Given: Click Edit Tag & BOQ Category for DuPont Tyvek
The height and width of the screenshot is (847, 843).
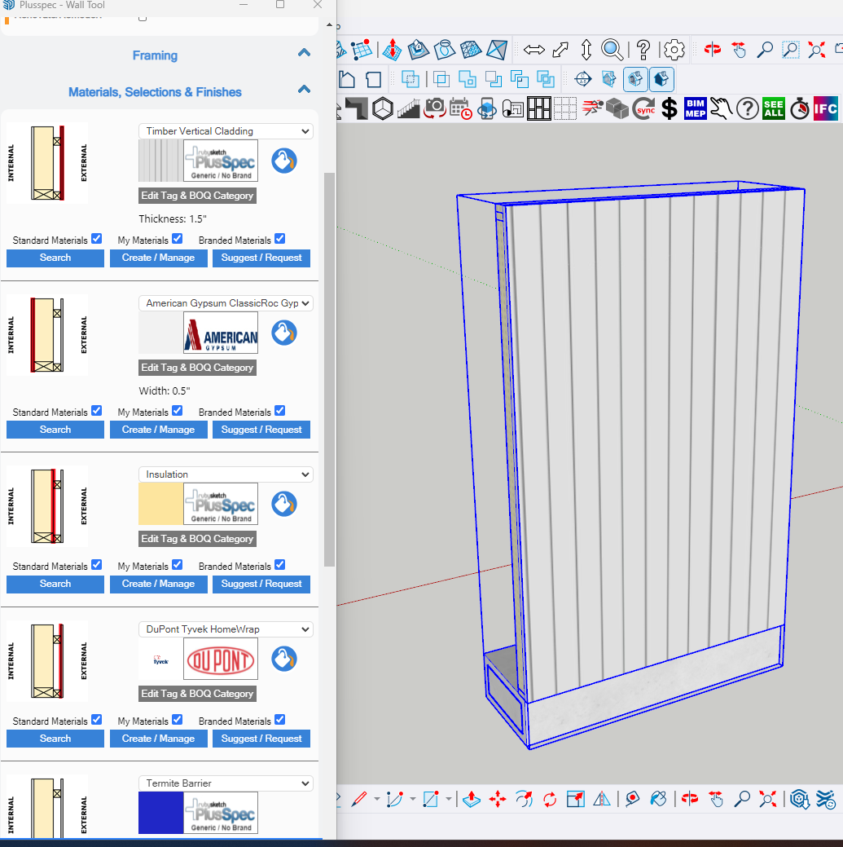Looking at the screenshot, I should (x=197, y=694).
